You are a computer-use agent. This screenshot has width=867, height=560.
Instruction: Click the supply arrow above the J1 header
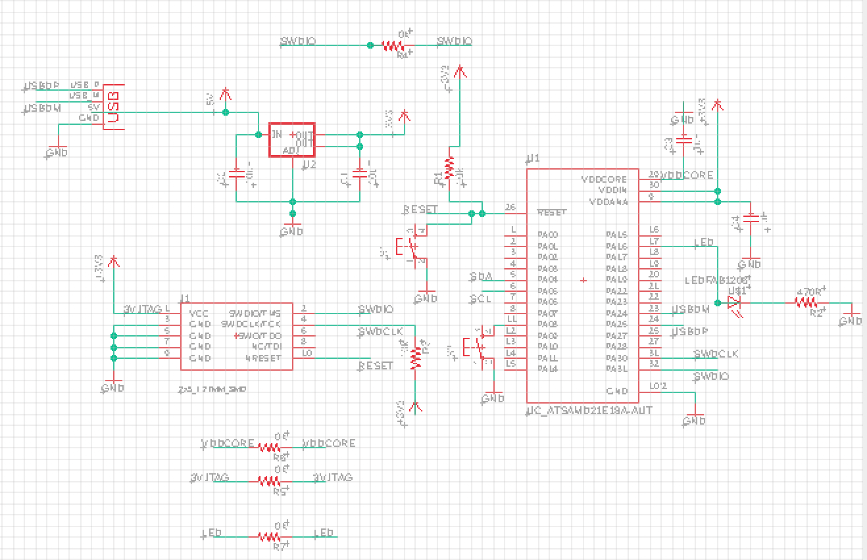[x=115, y=263]
